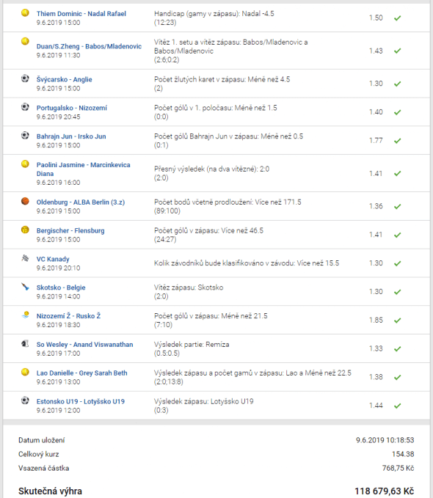The image size is (433, 498).
Task: Click the 1.50 odds value for Nadal handicap
Action: (376, 18)
